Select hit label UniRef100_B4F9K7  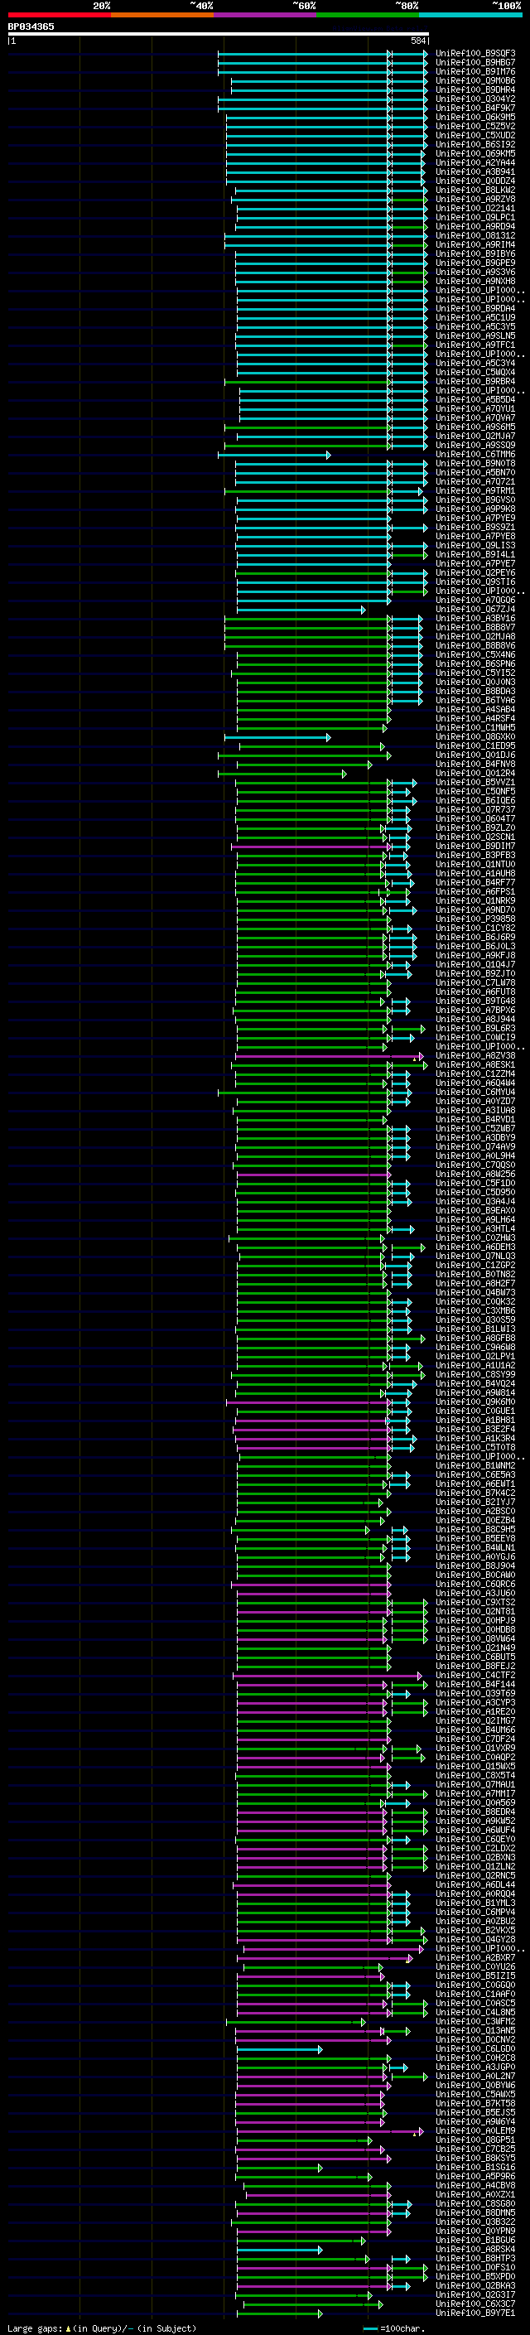[475, 108]
